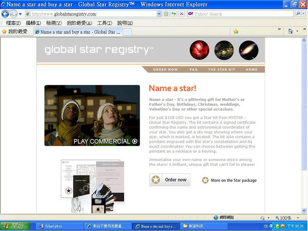The image size is (308, 231).
Task: Open the 編輯(E) menu
Action: [33, 23]
